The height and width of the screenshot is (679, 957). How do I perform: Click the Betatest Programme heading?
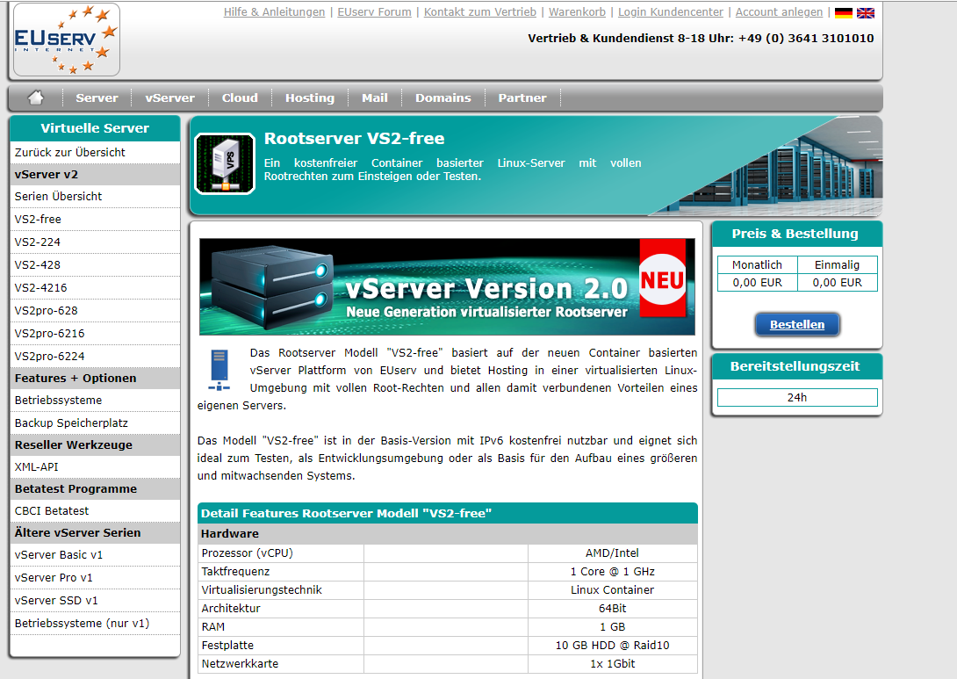(x=95, y=488)
